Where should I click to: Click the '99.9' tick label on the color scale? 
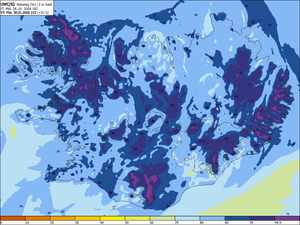278,223
